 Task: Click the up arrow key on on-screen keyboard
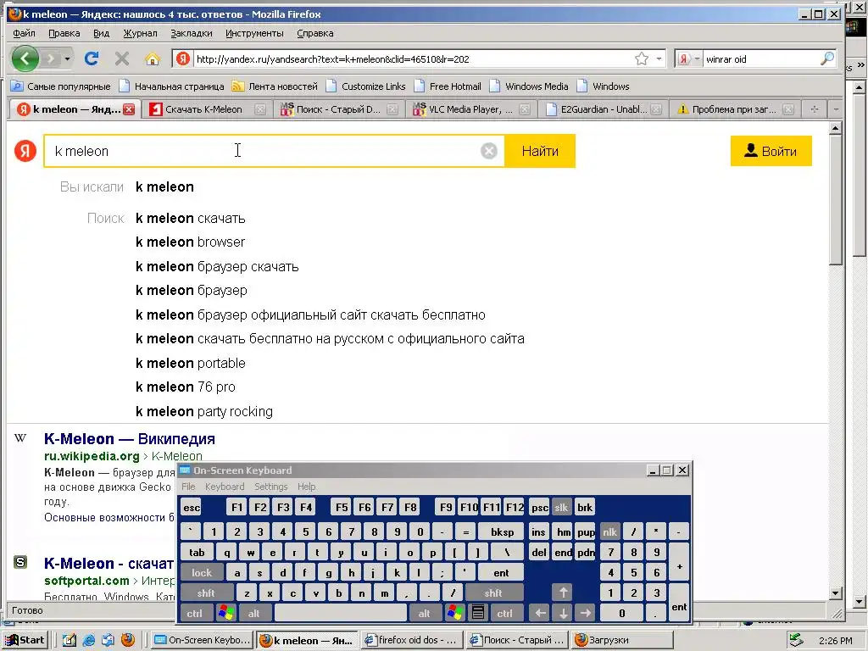click(563, 593)
